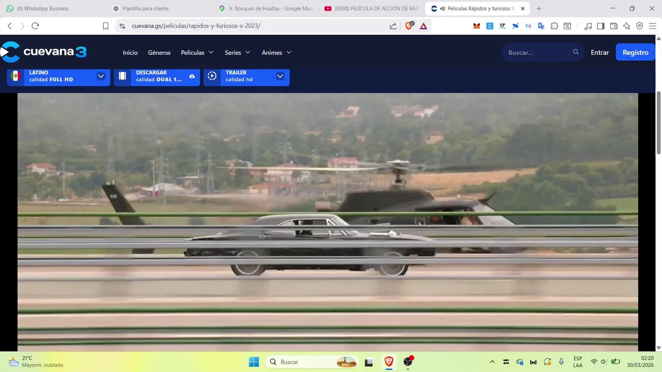662x372 pixels.
Task: Open the Brave VPN shield icon
Action: point(640,26)
